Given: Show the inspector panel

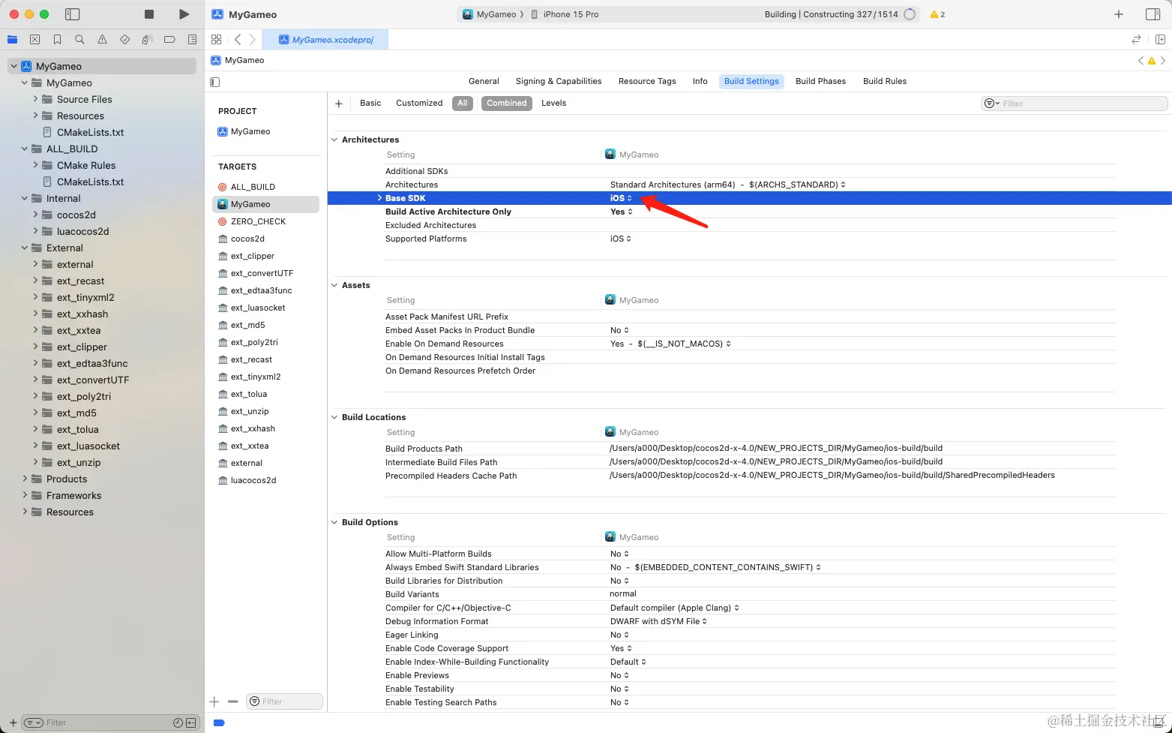Looking at the screenshot, I should click(1153, 14).
